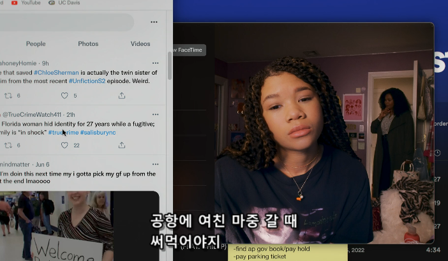Click the FaceTime video feed
This screenshot has height=261, width=448.
click(324, 133)
